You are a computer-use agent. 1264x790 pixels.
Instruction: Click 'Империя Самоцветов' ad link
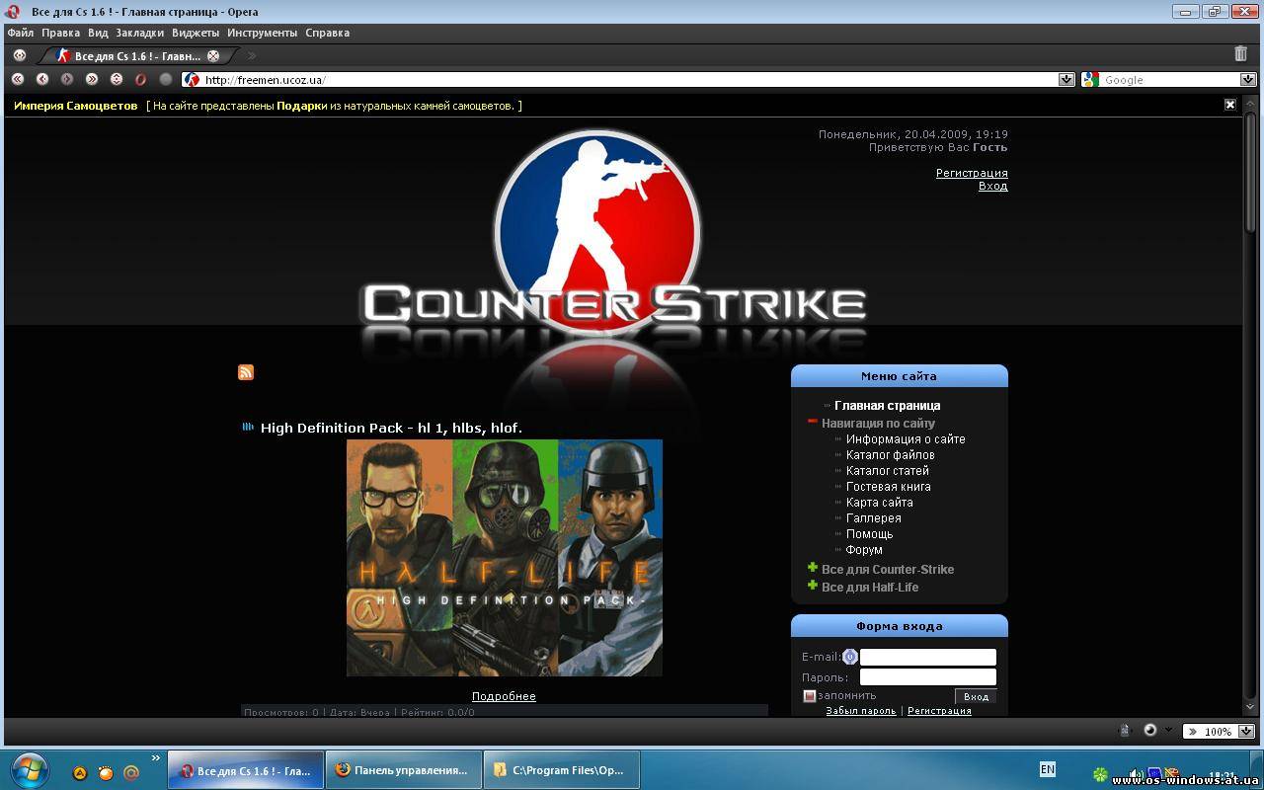point(76,106)
